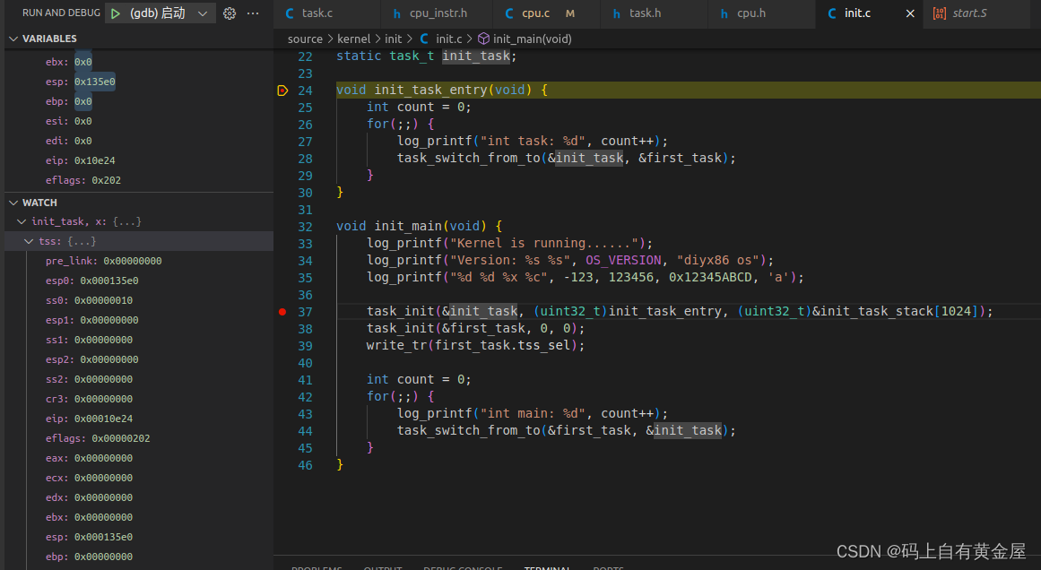Viewport: 1041px width, 570px height.
Task: Click the 'kernel' breadcrumb segment
Action: coord(354,39)
